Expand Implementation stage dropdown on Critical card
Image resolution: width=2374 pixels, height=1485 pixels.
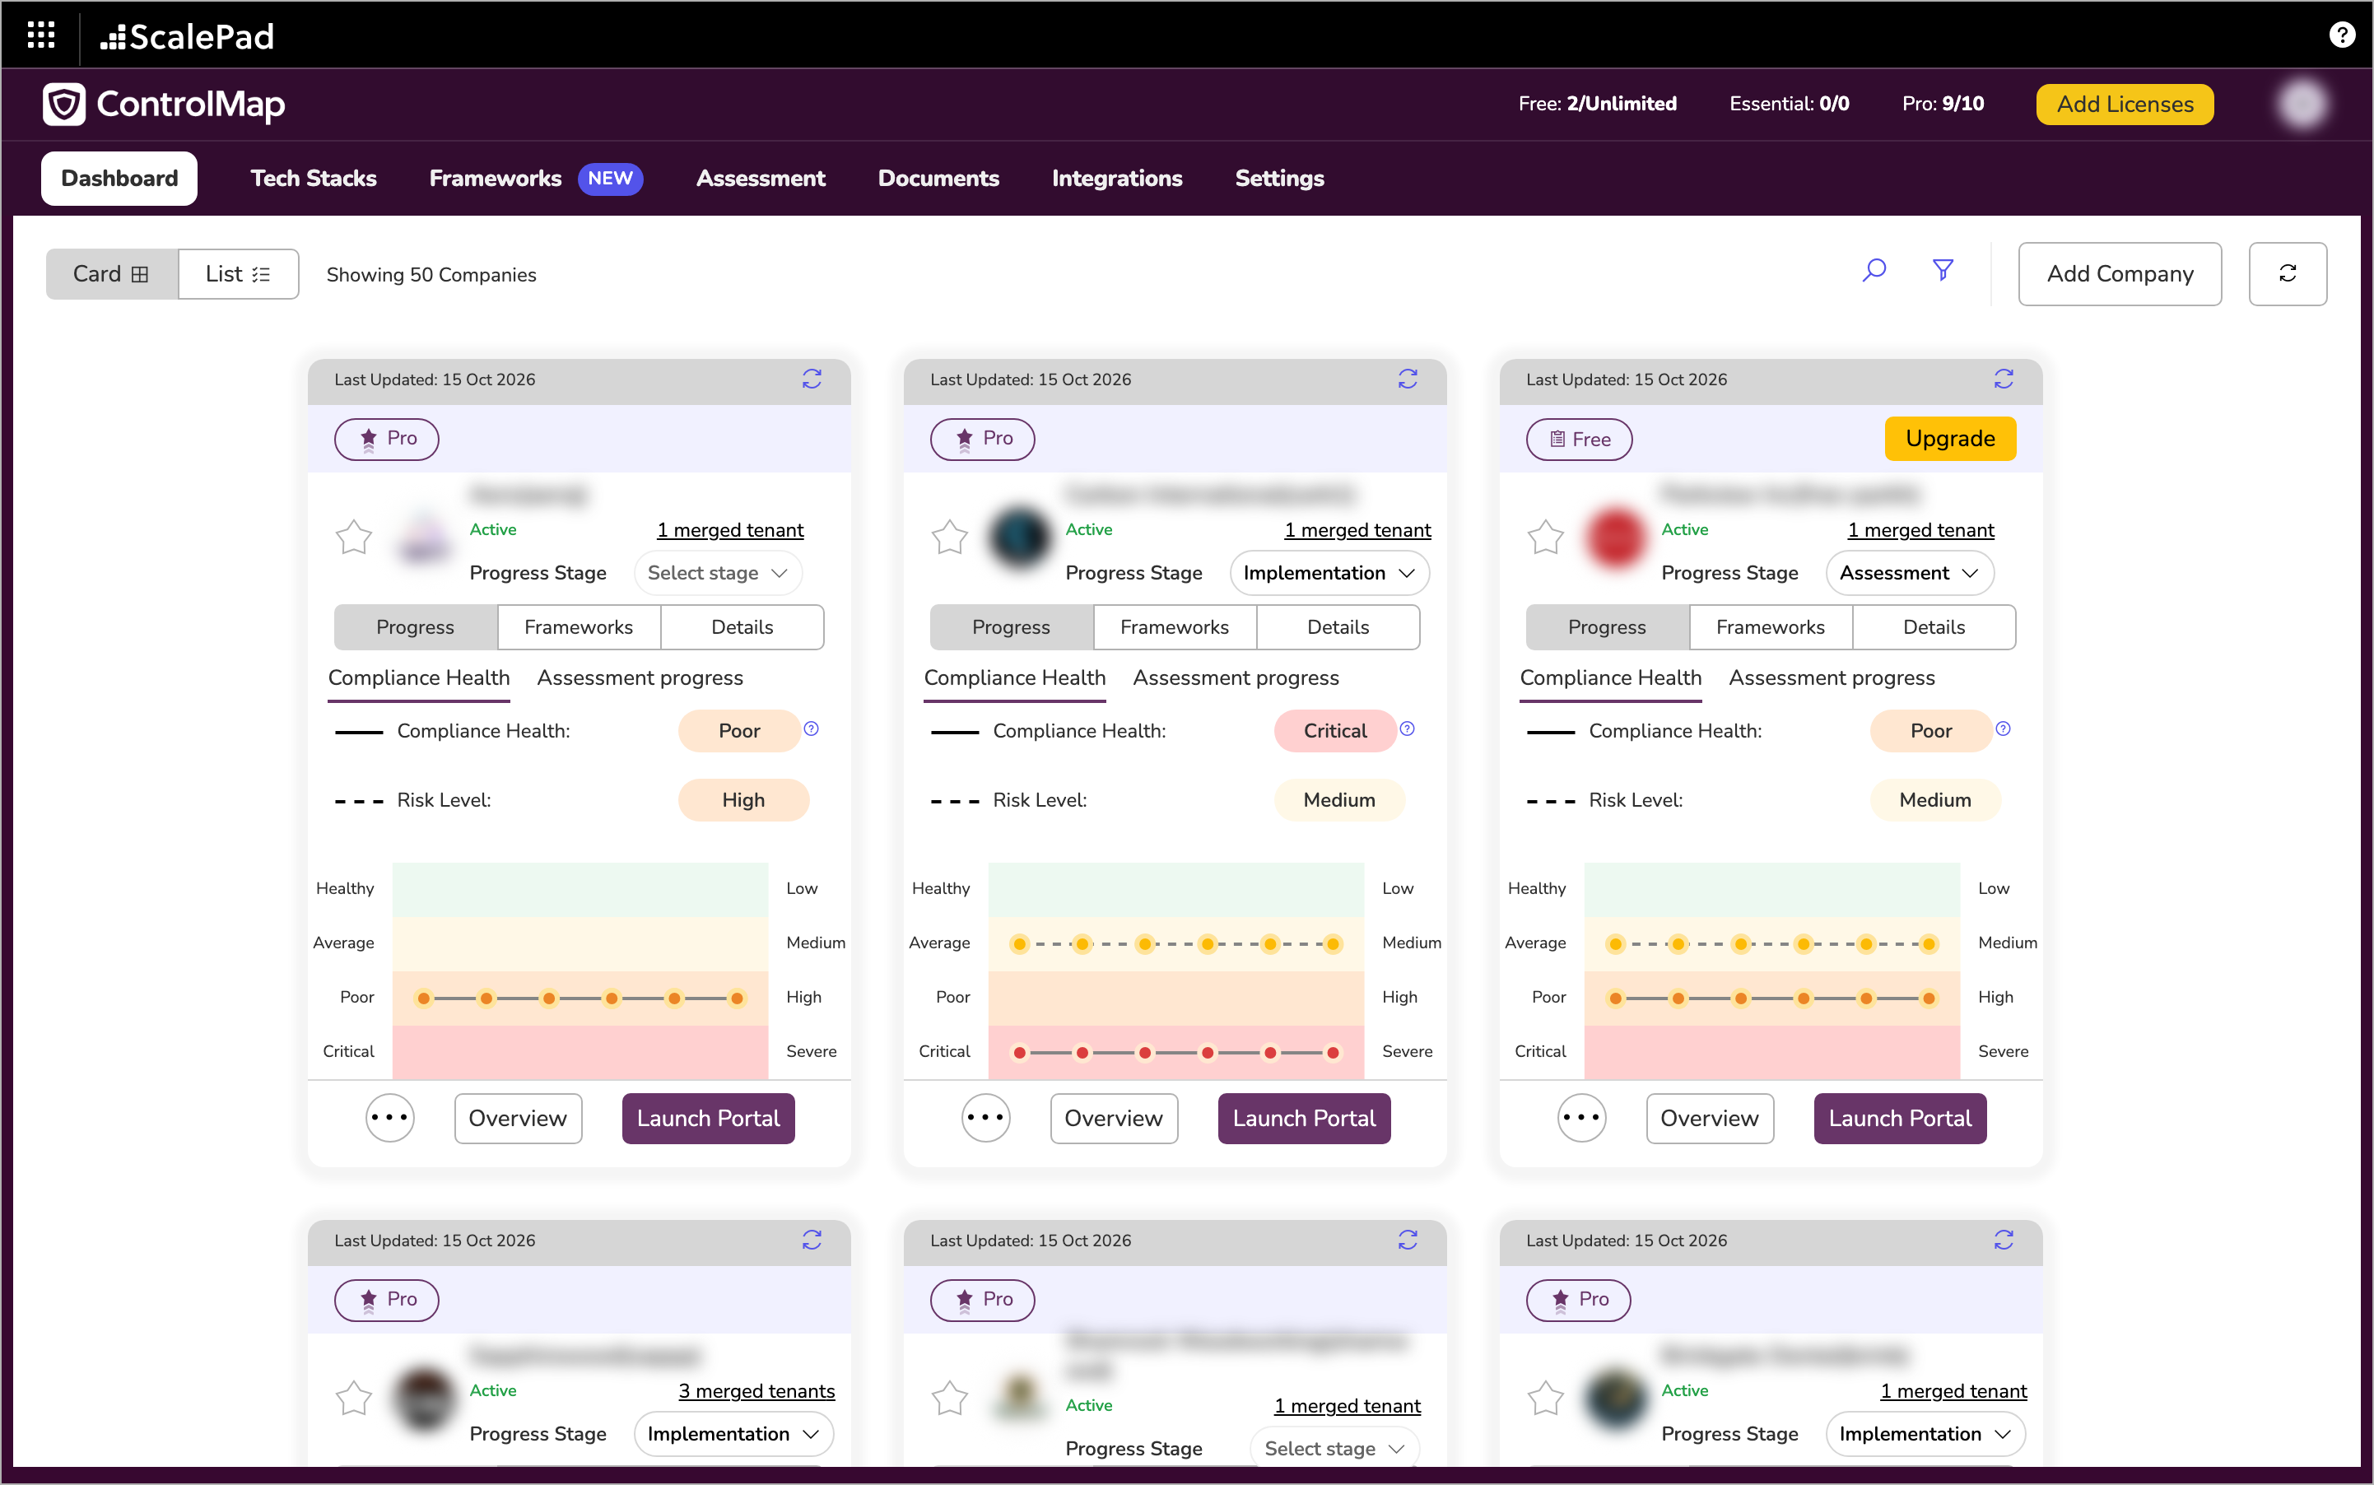coord(1329,573)
